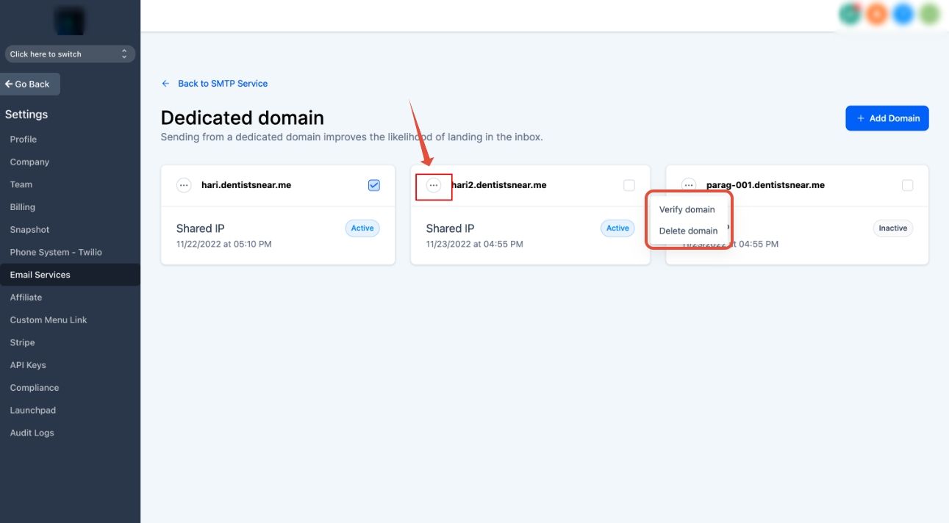Image resolution: width=949 pixels, height=523 pixels.
Task: Open Back to SMTP Service link
Action: coord(223,84)
